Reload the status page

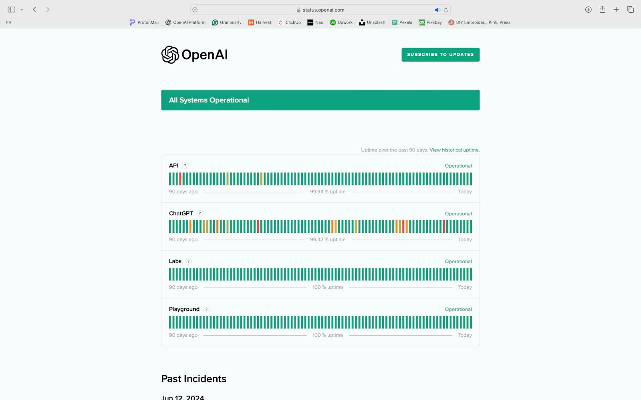(445, 10)
